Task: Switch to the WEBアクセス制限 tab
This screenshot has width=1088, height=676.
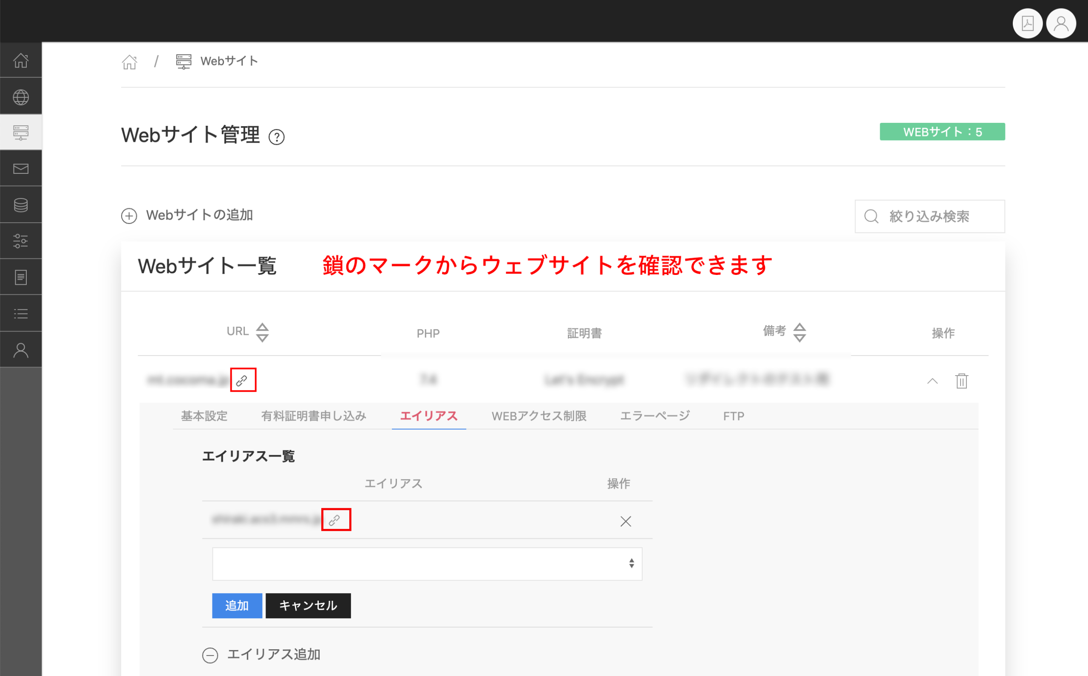Action: (539, 416)
